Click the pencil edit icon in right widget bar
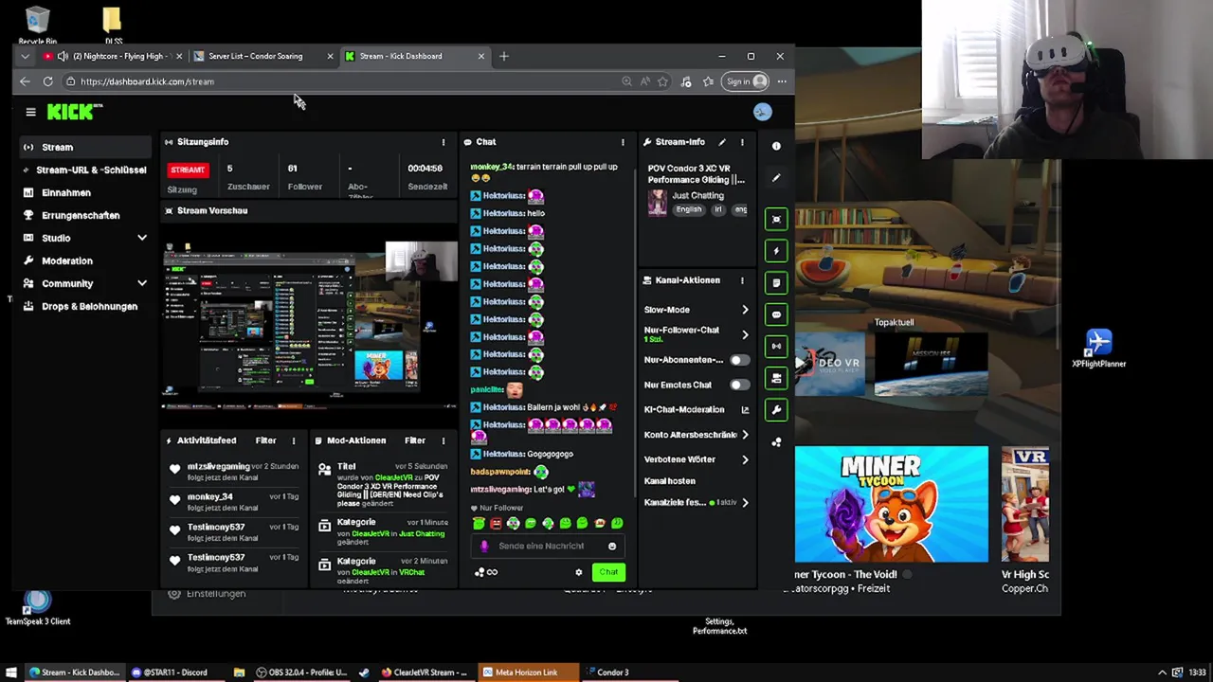 776,177
